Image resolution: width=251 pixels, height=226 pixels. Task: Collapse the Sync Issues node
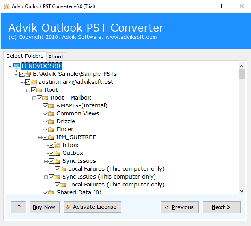point(46,161)
